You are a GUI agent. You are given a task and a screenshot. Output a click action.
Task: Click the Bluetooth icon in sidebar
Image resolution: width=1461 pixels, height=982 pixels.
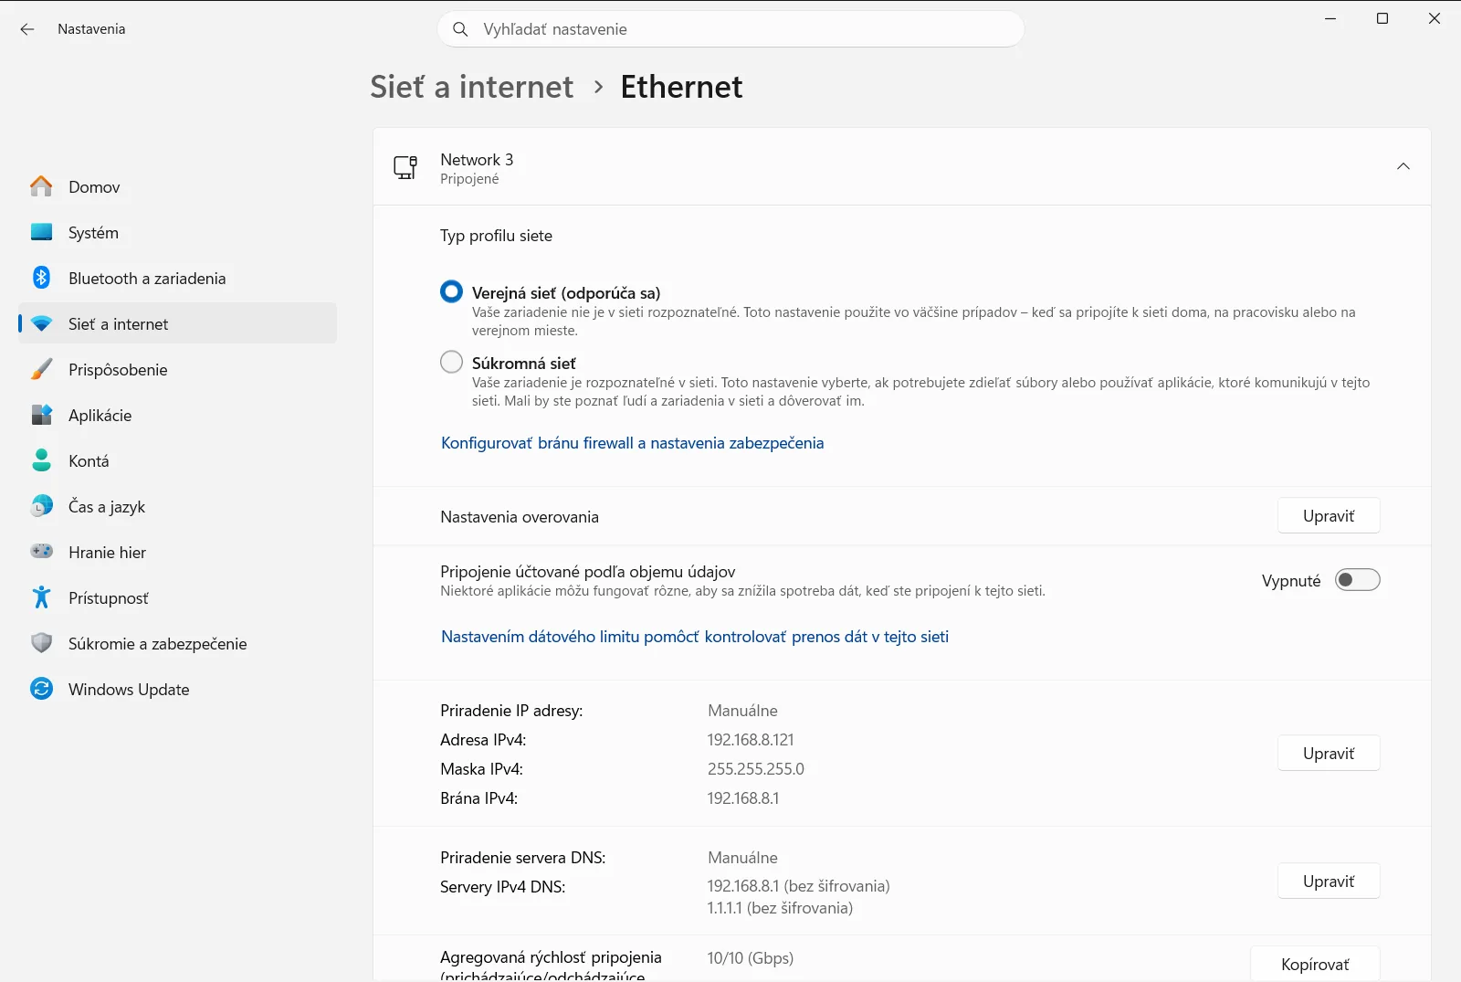pos(41,278)
